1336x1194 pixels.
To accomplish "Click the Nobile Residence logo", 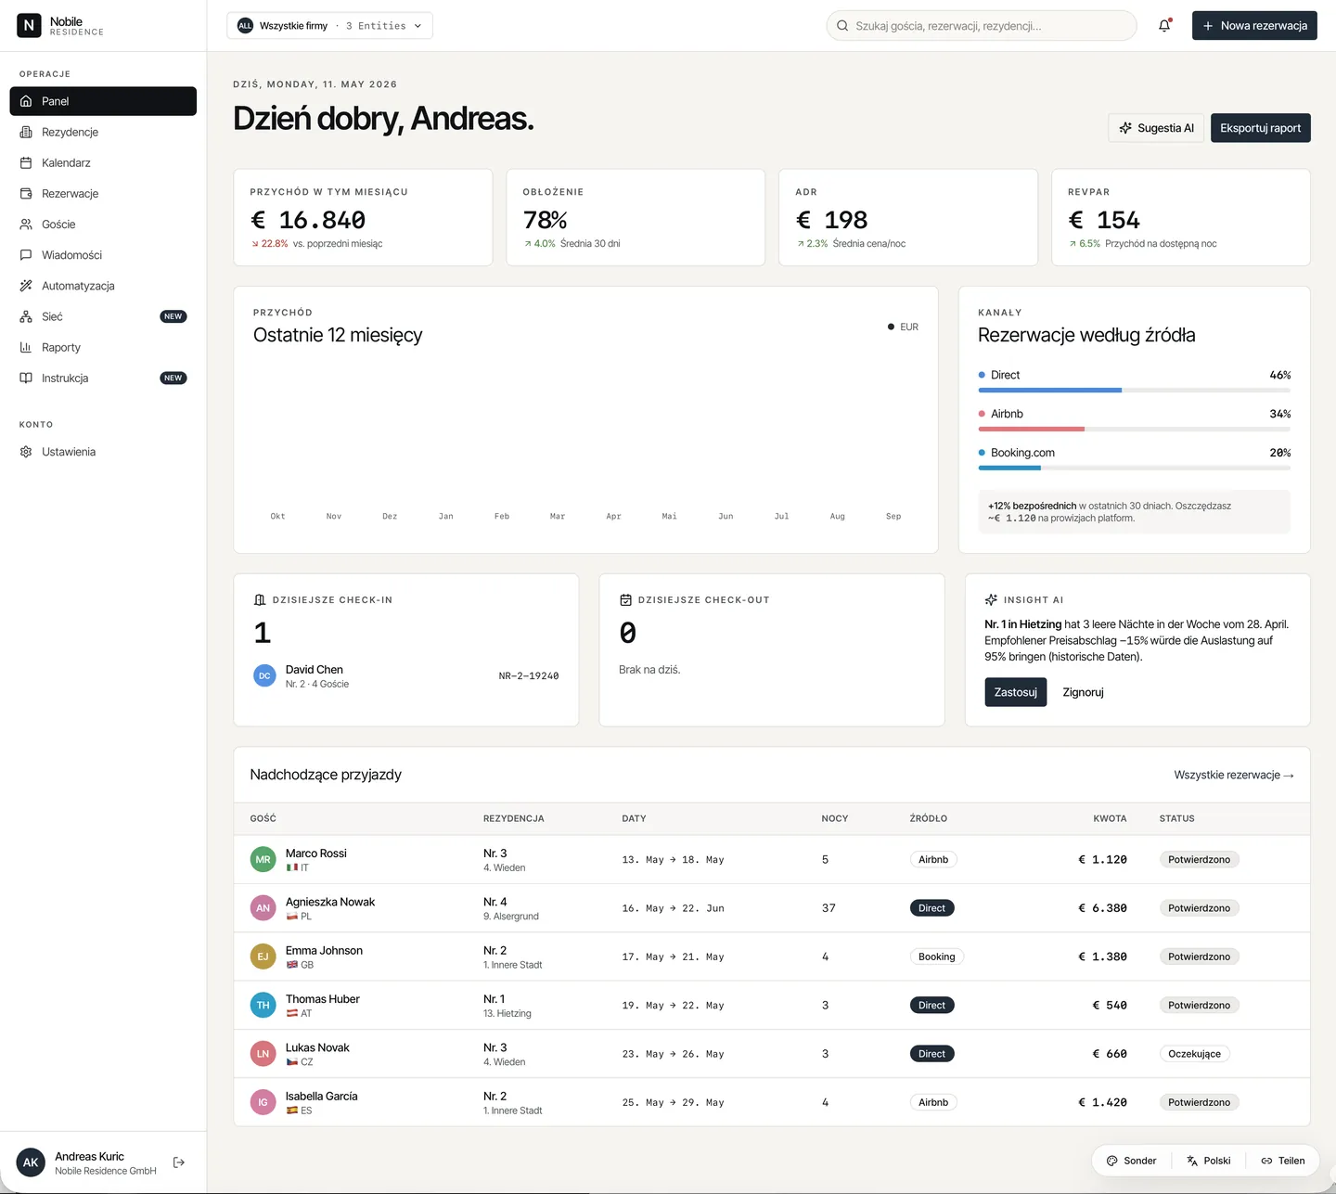I will (x=61, y=26).
